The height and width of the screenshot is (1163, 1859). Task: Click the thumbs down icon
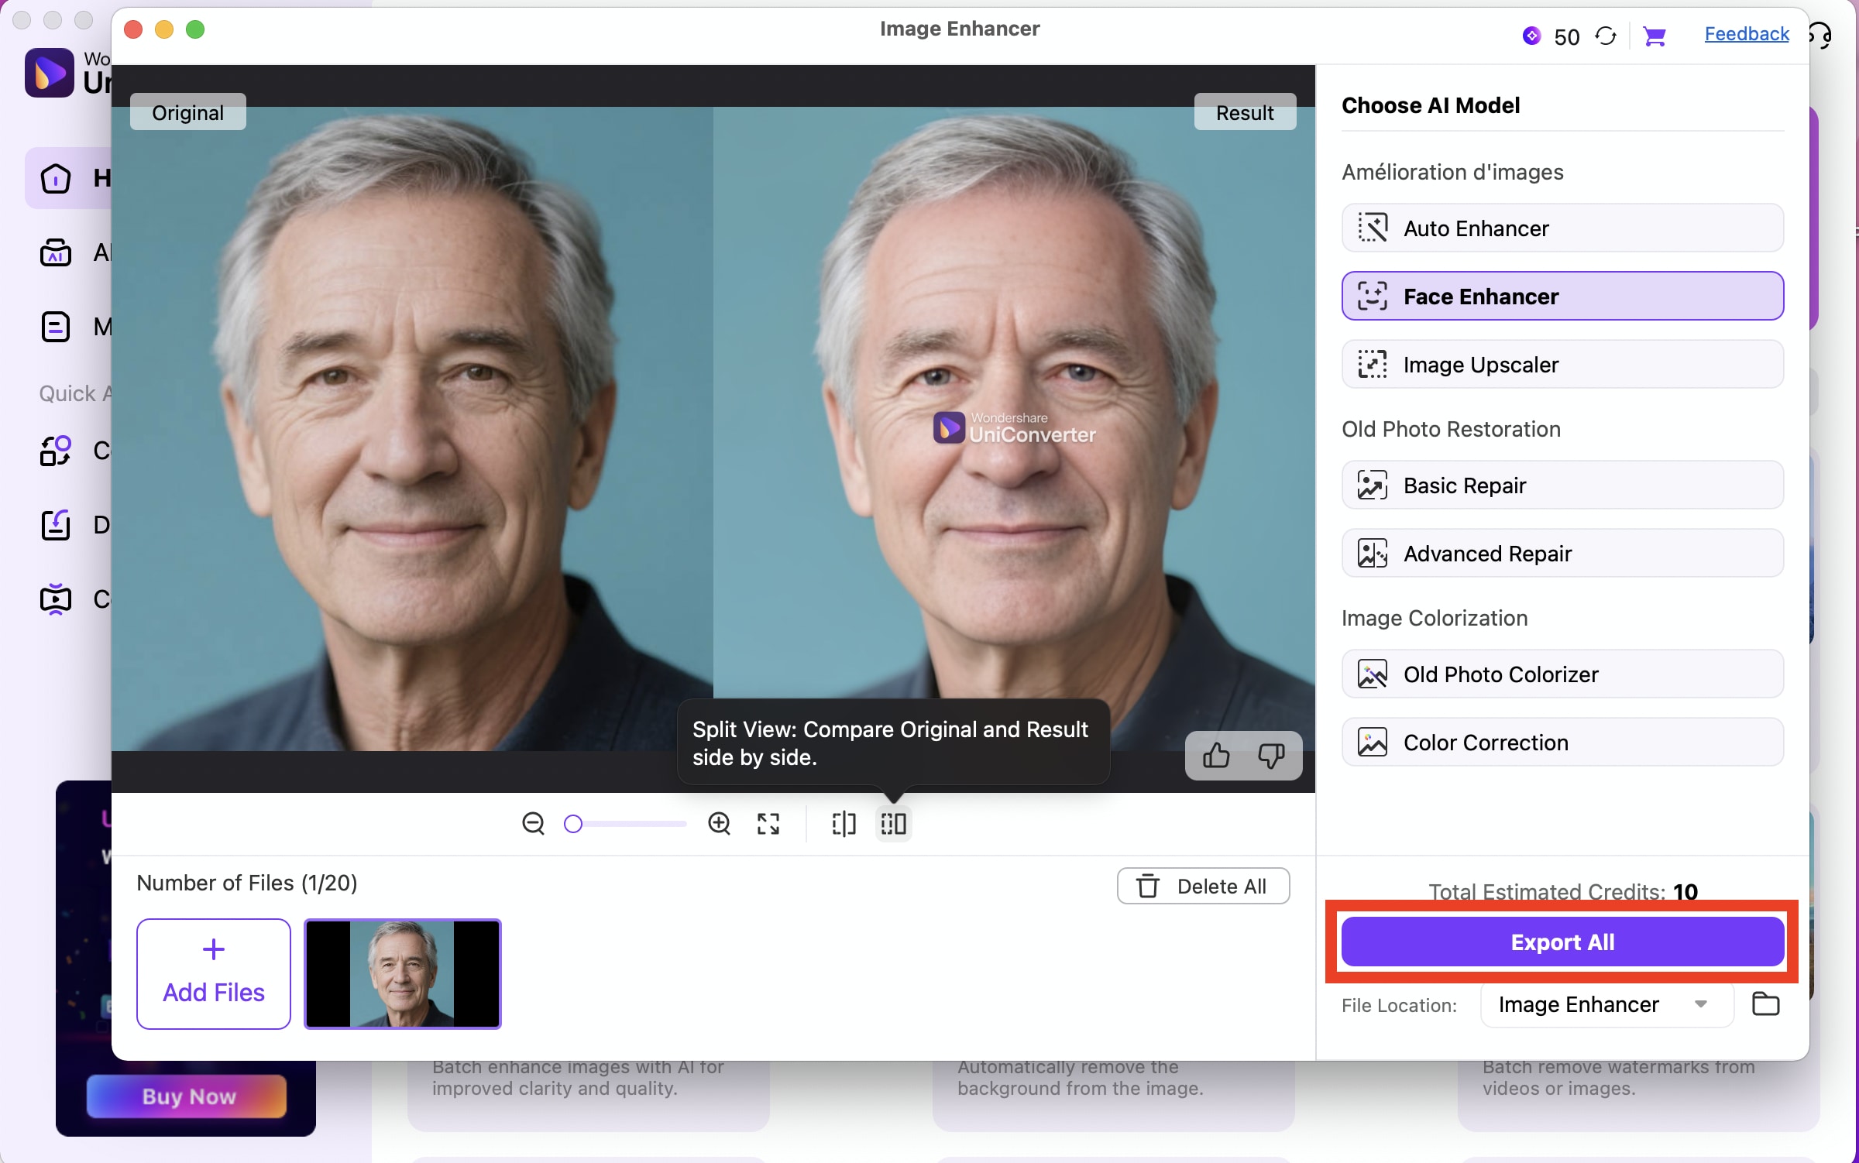point(1270,755)
